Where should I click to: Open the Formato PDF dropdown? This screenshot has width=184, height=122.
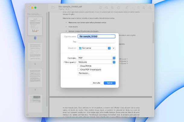point(97,58)
